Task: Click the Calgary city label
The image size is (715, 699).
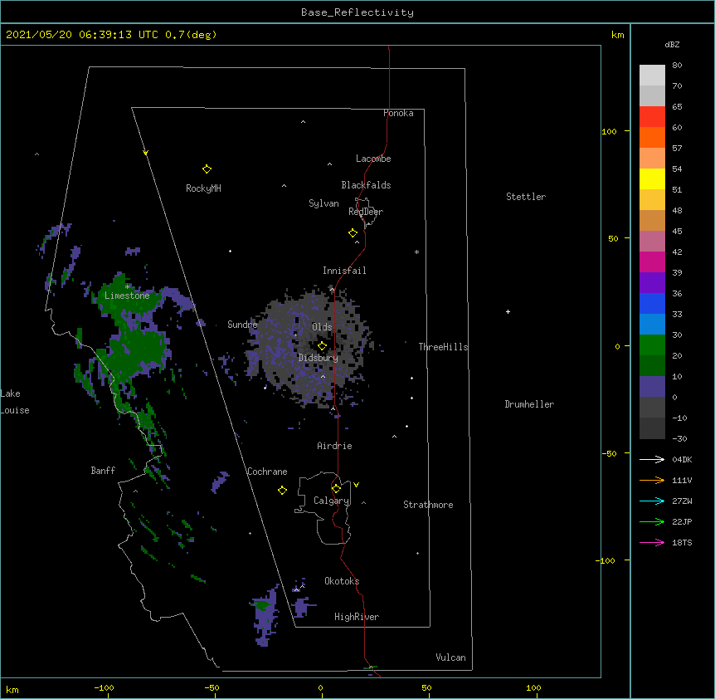Action: coord(331,501)
